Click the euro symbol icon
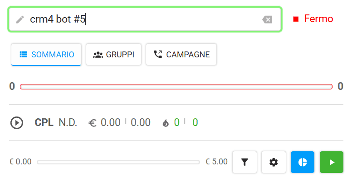This screenshot has width=352, height=182. (x=92, y=123)
